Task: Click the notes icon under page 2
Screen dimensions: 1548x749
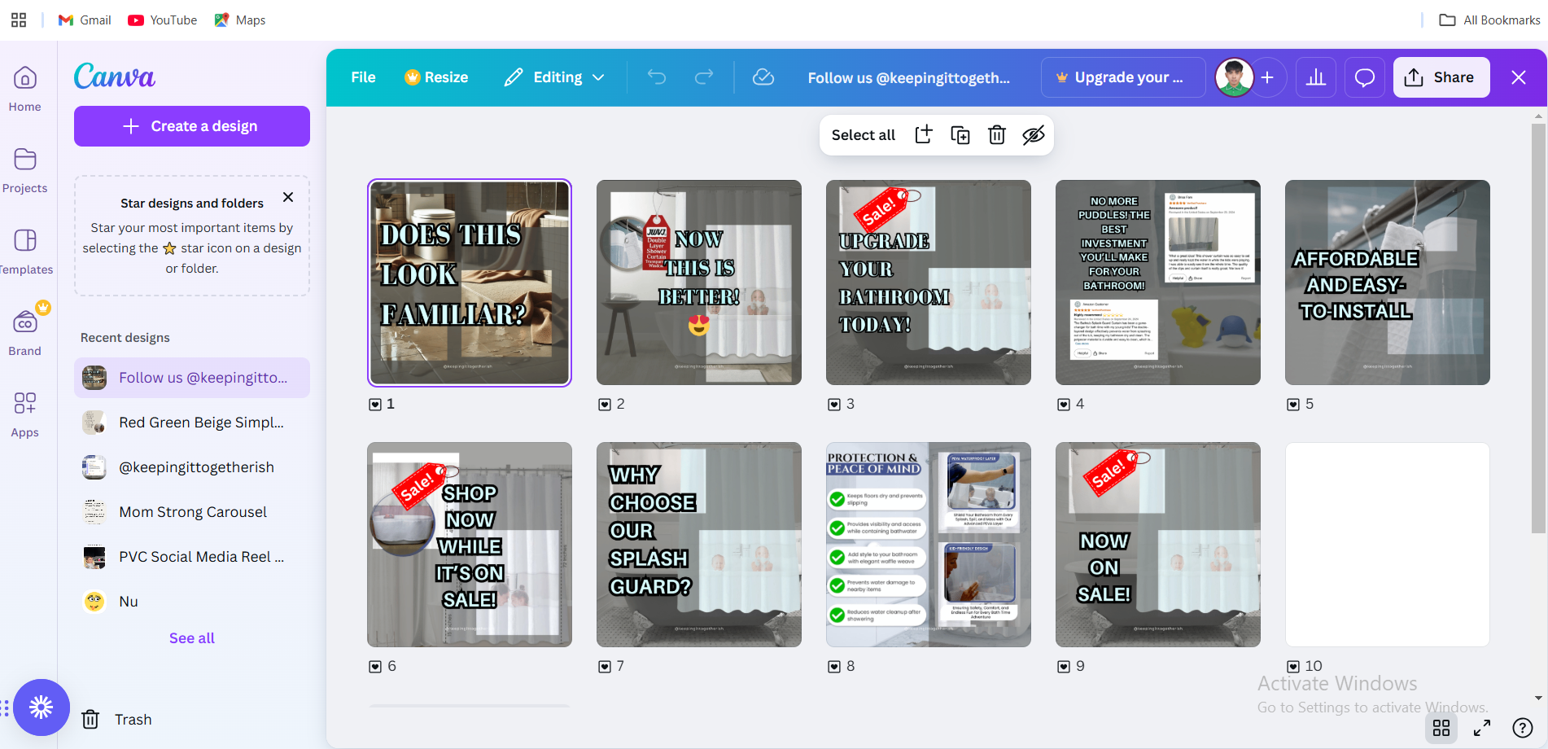Action: coord(605,405)
